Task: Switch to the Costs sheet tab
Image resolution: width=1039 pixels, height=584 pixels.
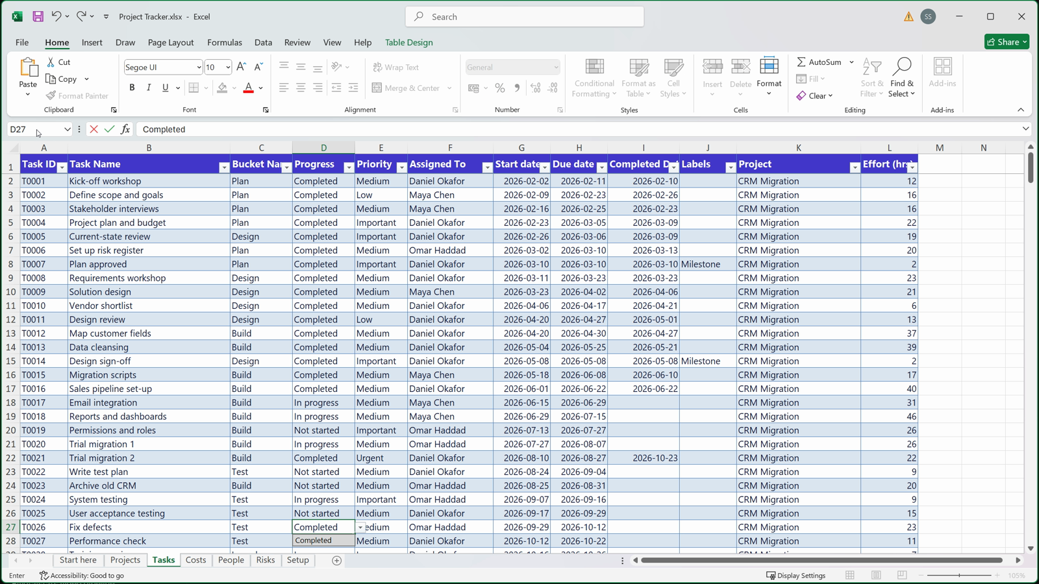Action: click(x=195, y=560)
